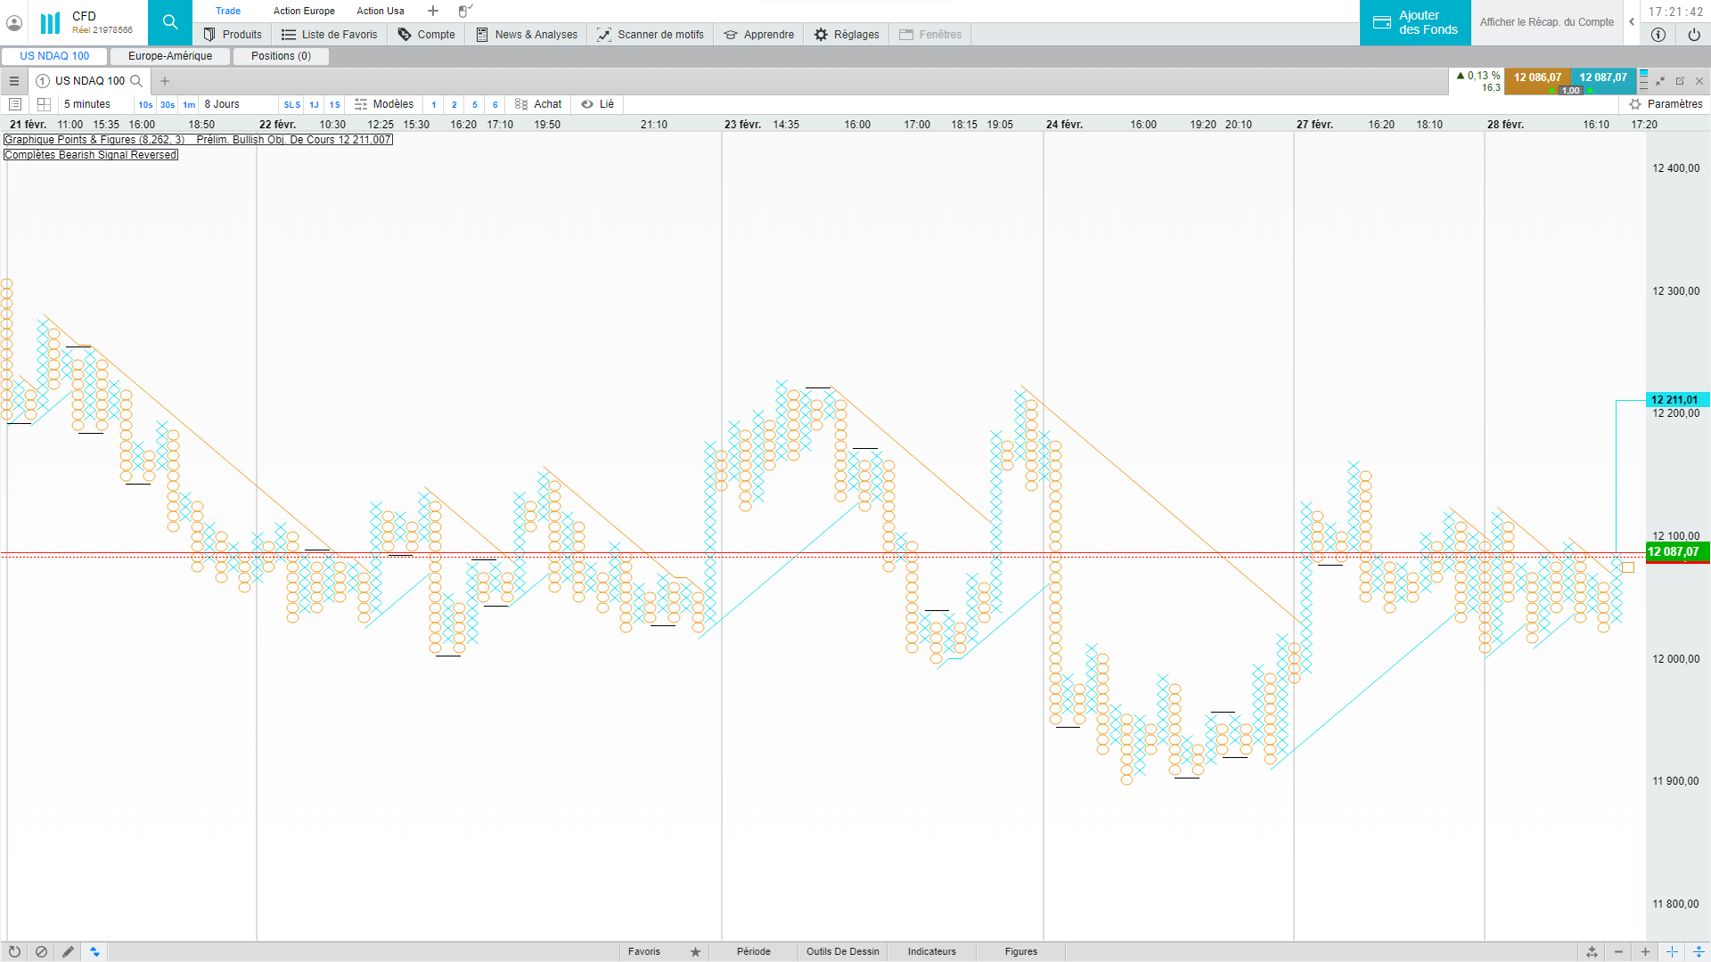Open the chart layout grid icon

click(44, 104)
